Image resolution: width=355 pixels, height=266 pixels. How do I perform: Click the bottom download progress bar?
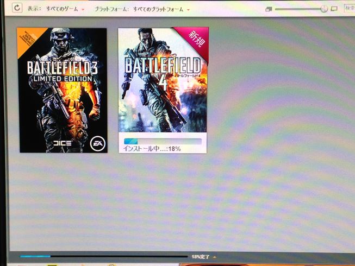pos(104,257)
